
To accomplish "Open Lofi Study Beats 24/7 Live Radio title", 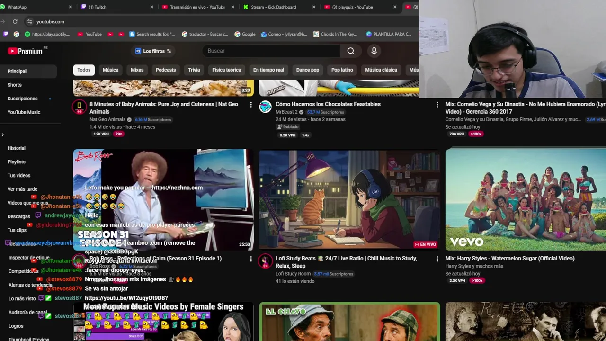I will pos(346,262).
